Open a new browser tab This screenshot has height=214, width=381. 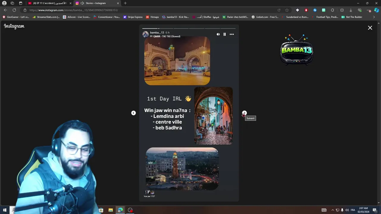125,3
